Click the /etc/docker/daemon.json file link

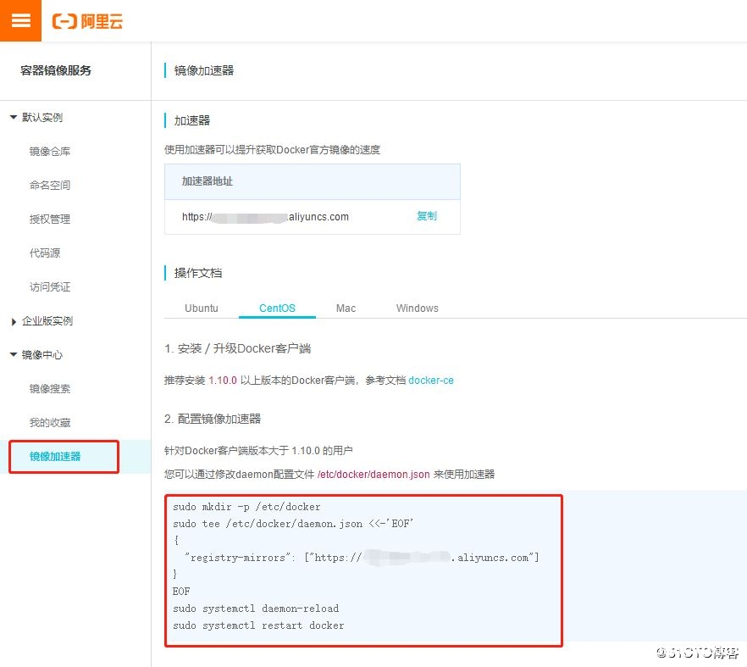click(373, 474)
